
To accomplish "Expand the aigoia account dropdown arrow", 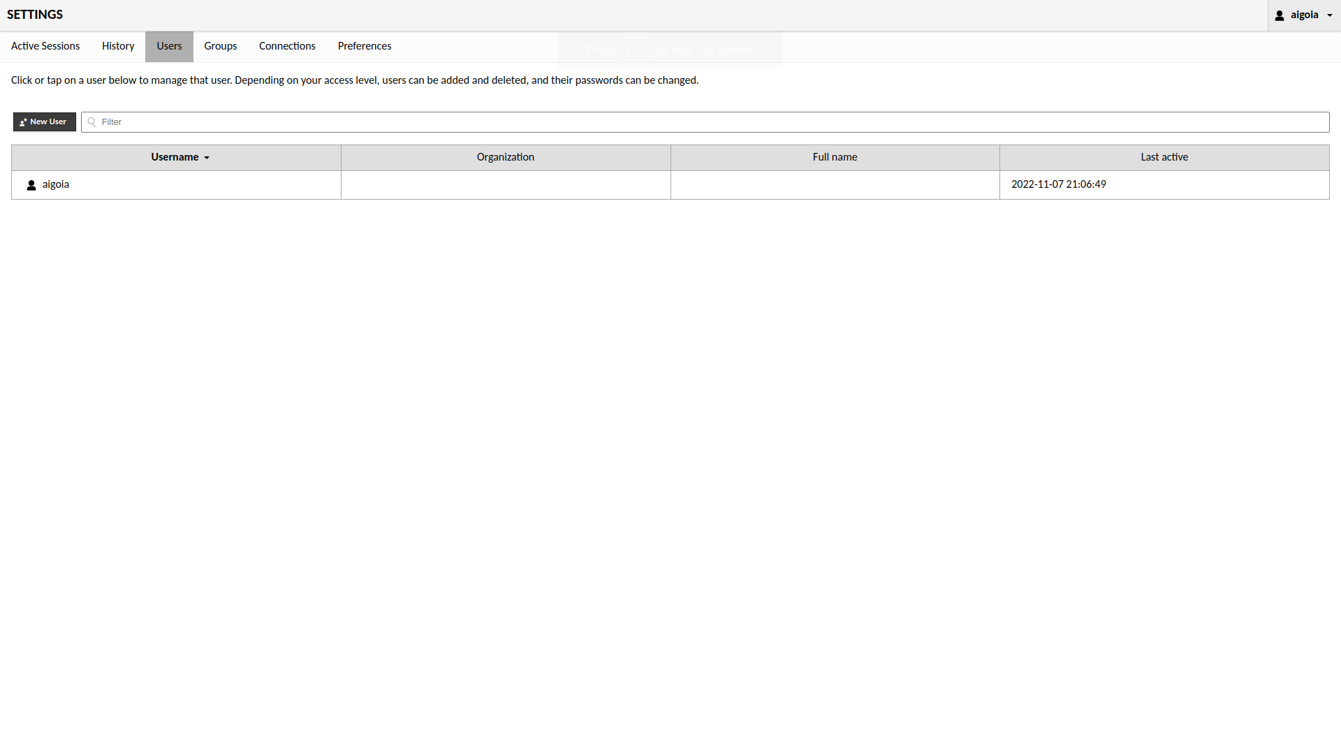I will click(1330, 15).
